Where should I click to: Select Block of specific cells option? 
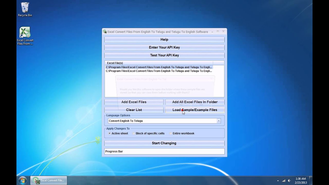coord(148,133)
